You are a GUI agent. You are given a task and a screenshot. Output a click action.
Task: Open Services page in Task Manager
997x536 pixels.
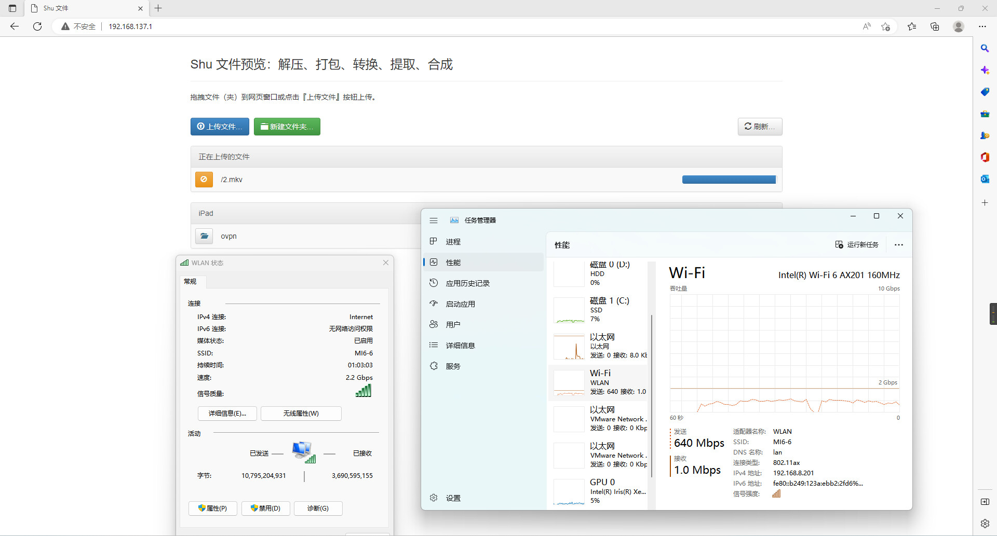(483, 366)
